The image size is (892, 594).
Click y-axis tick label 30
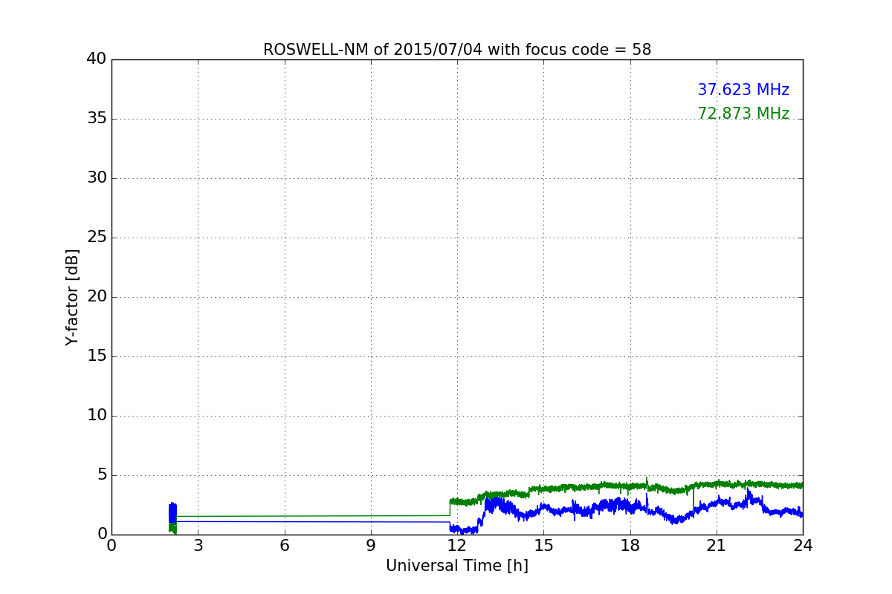[97, 178]
